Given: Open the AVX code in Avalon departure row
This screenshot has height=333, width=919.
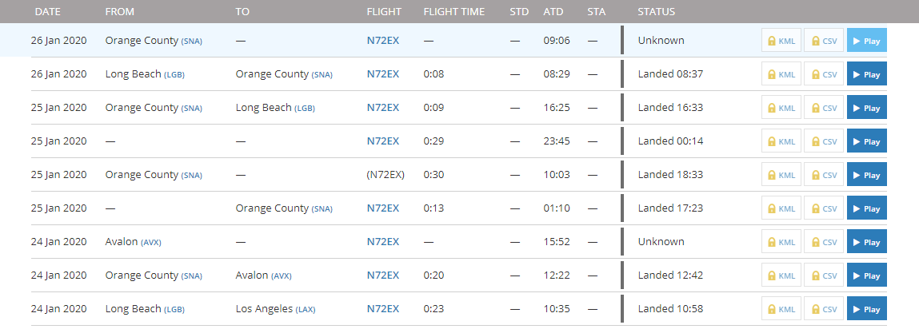Looking at the screenshot, I should tap(151, 242).
